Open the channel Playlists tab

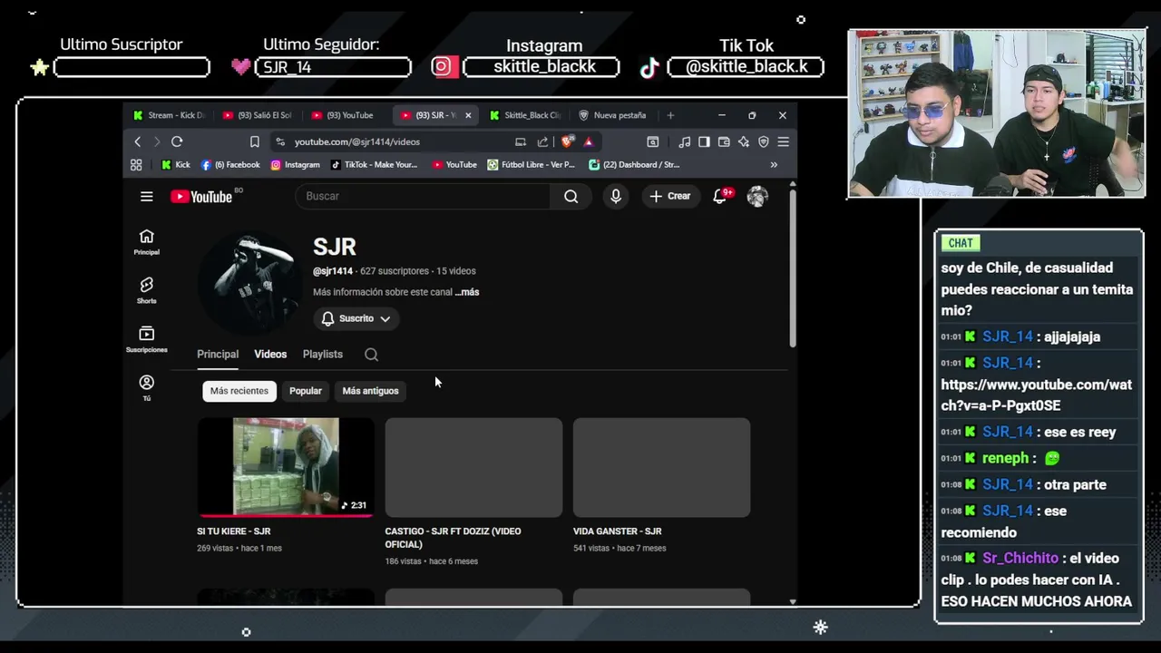point(323,355)
